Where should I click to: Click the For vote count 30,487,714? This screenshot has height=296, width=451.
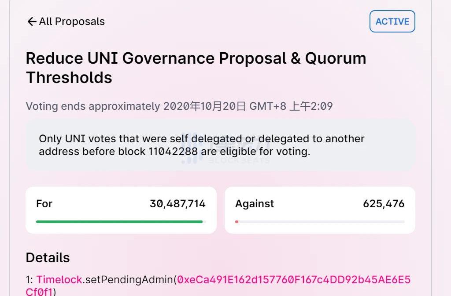pyautogui.click(x=177, y=204)
